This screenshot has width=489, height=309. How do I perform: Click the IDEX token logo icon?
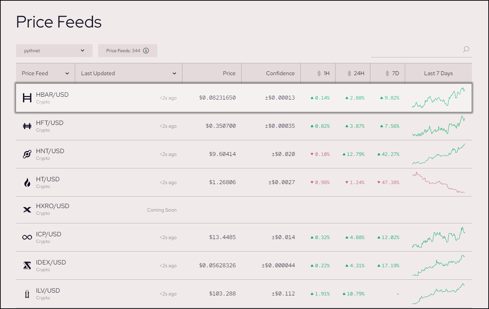(27, 265)
